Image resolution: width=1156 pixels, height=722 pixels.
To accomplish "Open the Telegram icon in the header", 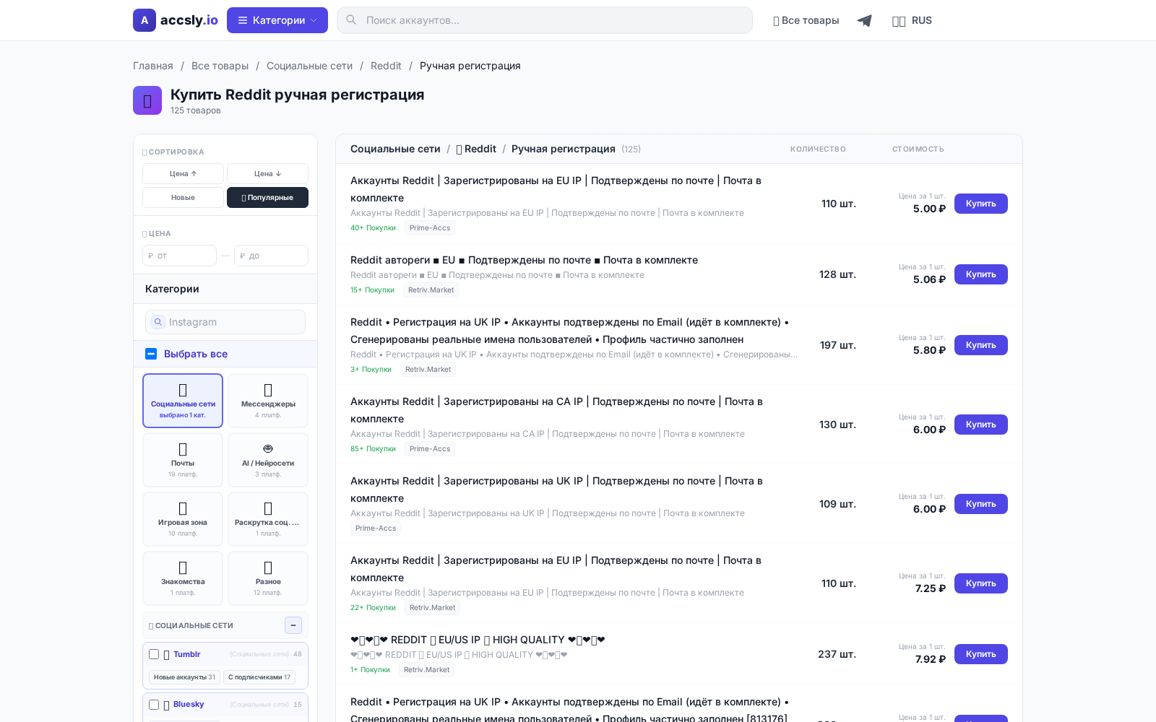I will point(864,20).
